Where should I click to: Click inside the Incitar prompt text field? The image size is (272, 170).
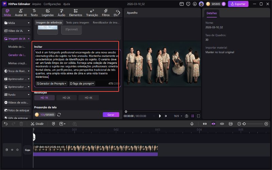point(76,65)
